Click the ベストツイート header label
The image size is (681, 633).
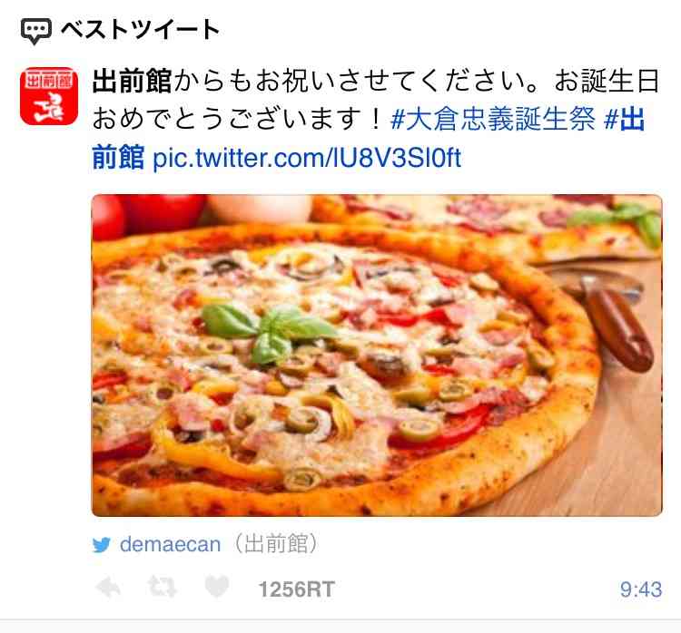pyautogui.click(x=140, y=30)
